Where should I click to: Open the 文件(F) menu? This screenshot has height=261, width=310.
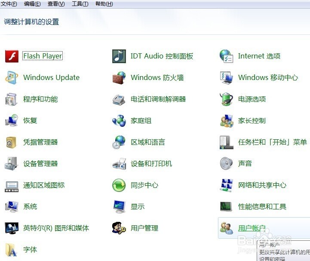tap(9, 4)
